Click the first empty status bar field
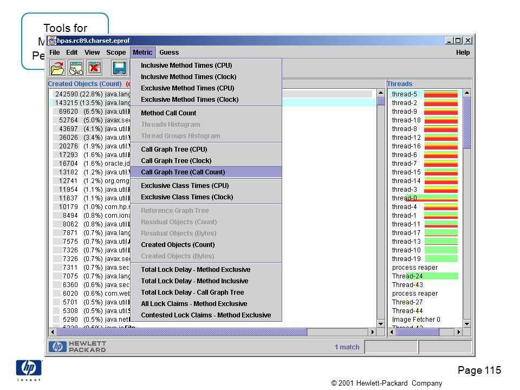This screenshot has height=390, width=520. pyautogui.click(x=391, y=347)
